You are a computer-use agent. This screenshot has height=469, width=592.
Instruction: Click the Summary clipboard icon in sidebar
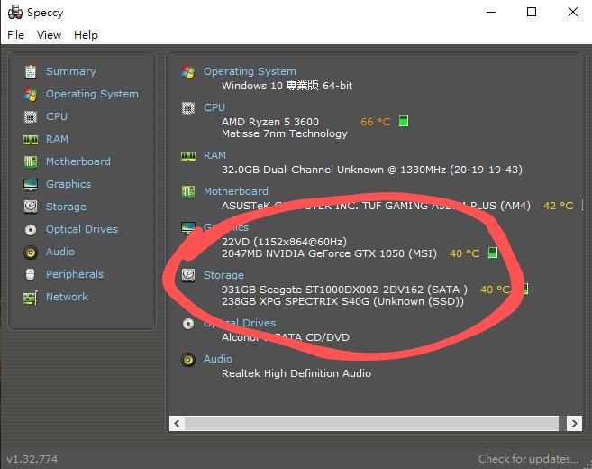tap(31, 71)
